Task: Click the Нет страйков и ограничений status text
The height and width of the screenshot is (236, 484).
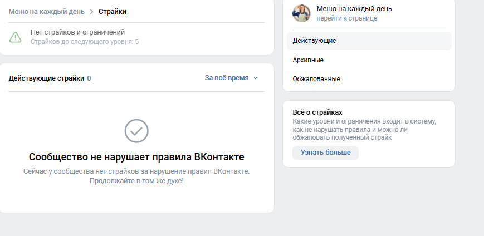Action: [77, 32]
